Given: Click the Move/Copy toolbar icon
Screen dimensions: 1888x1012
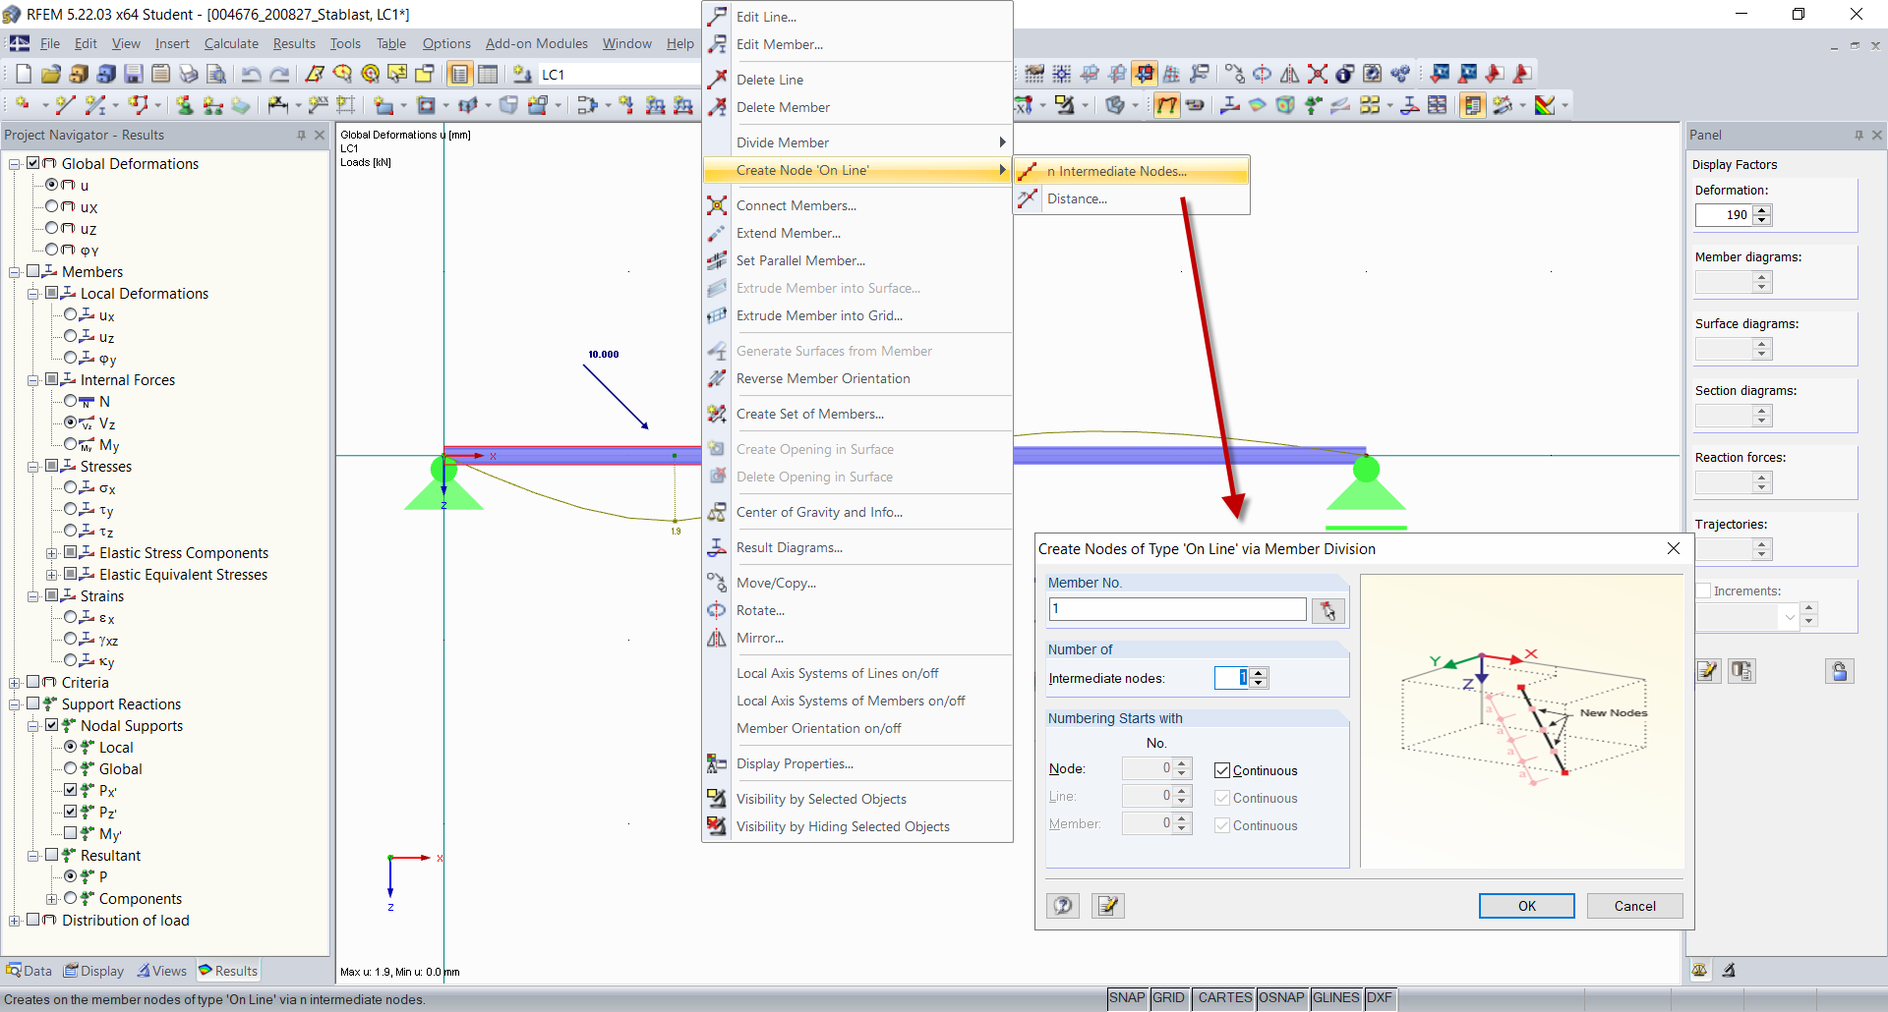Looking at the screenshot, I should click(x=1234, y=74).
